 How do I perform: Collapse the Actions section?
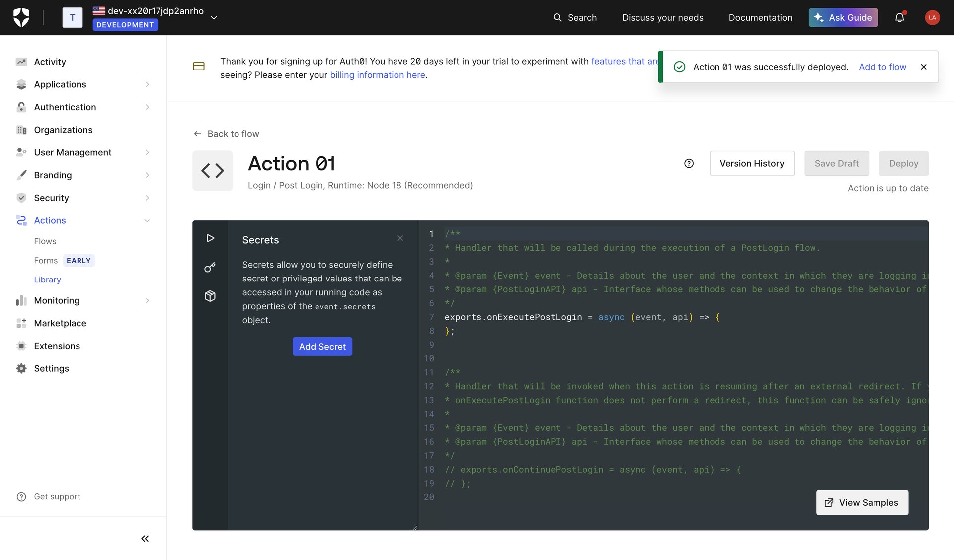click(x=147, y=220)
